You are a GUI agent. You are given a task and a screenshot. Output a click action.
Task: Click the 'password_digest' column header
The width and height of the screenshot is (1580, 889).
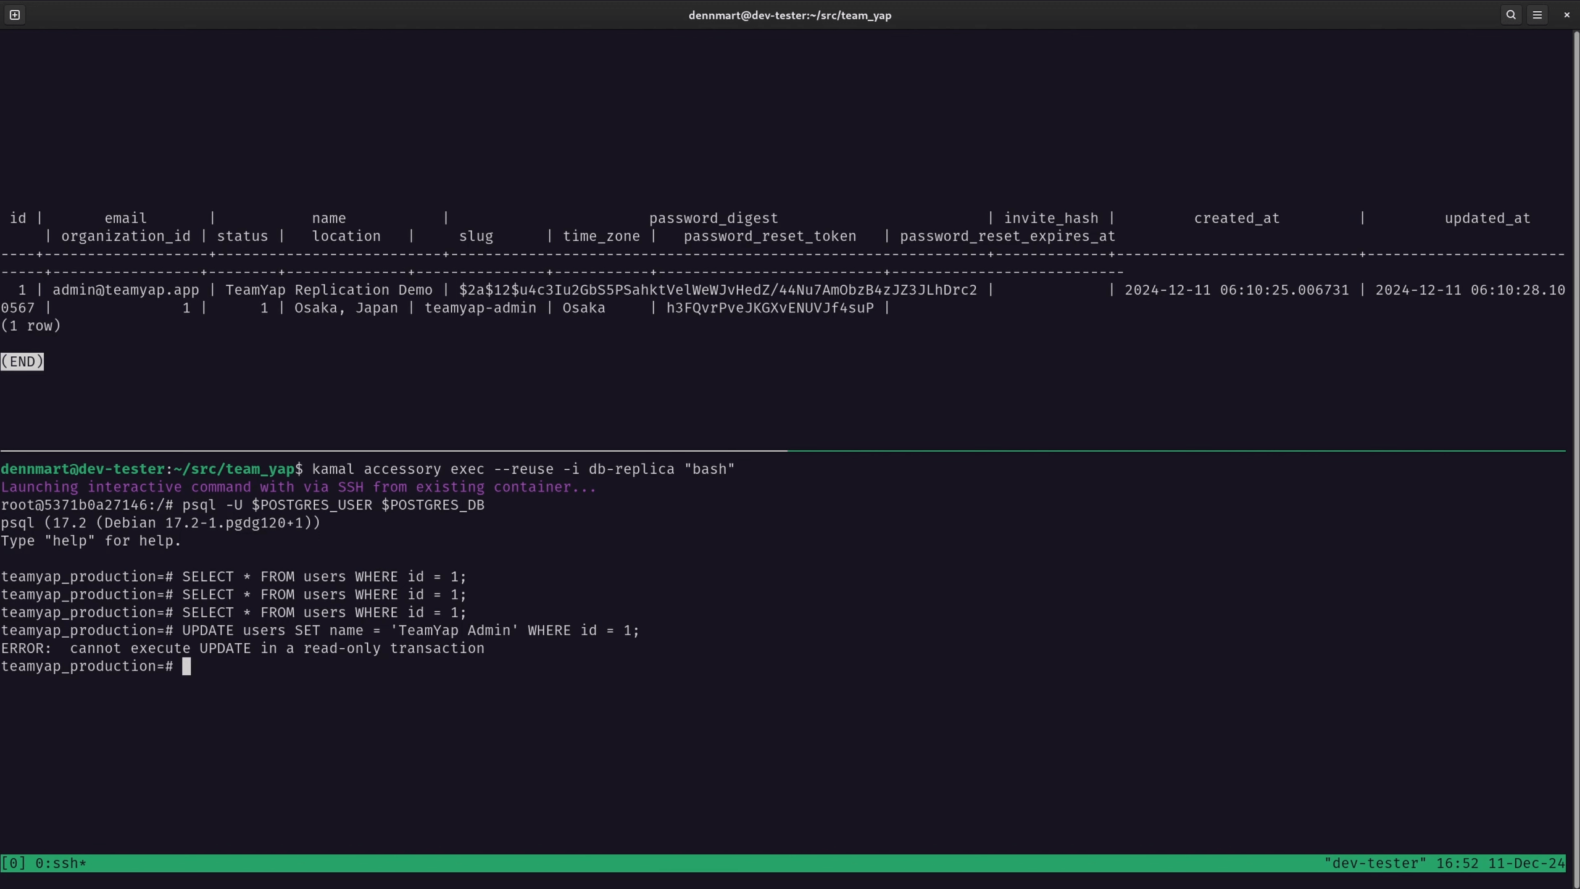click(713, 219)
